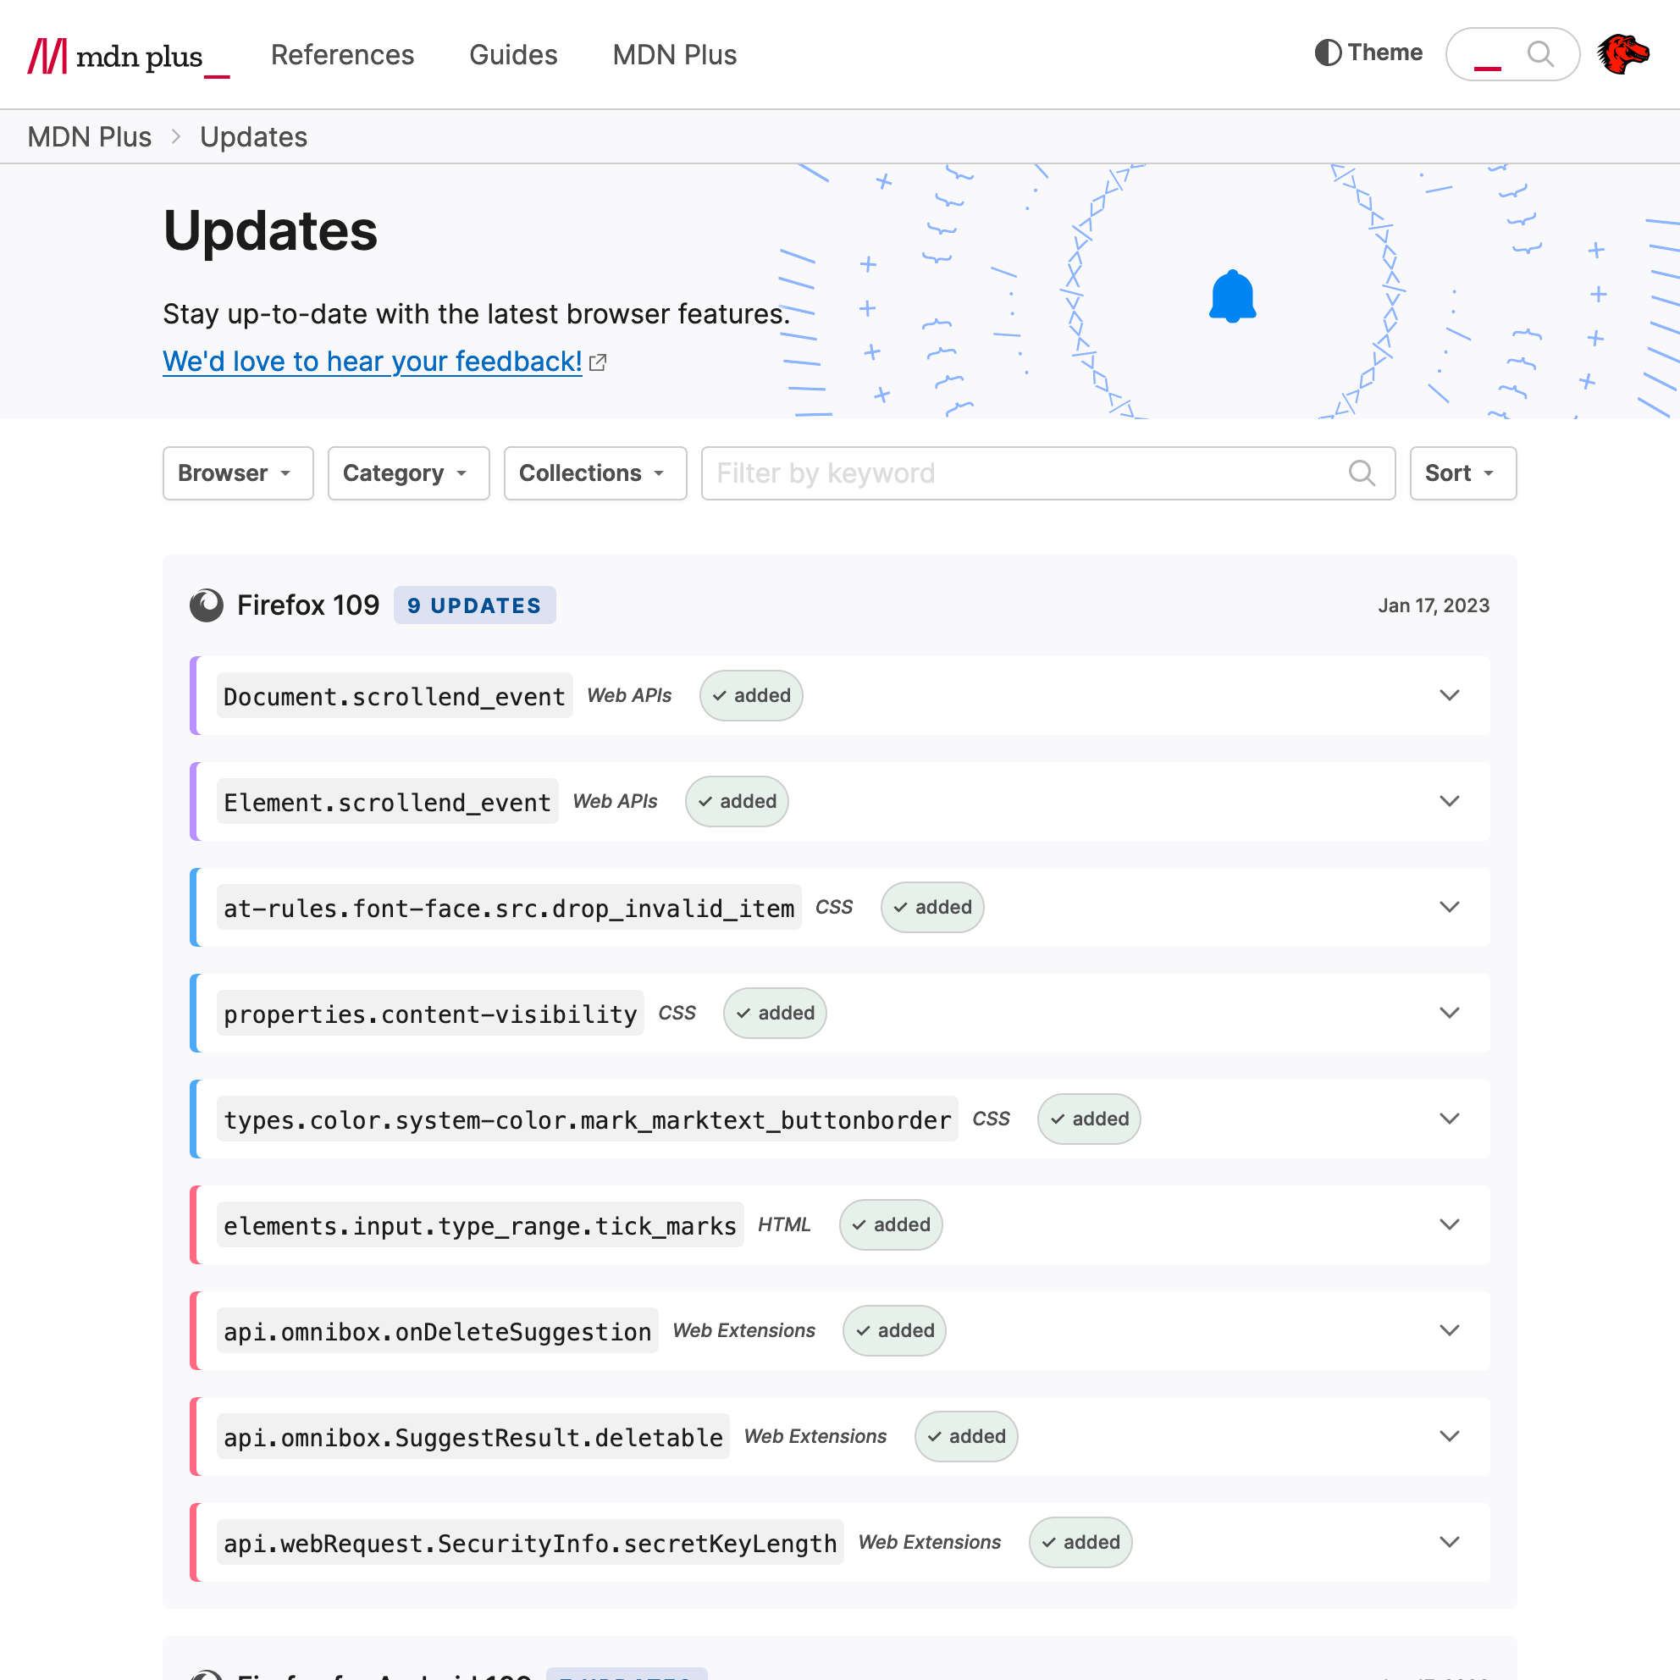This screenshot has height=1680, width=1680.
Task: Open the Guides menu
Action: point(513,55)
